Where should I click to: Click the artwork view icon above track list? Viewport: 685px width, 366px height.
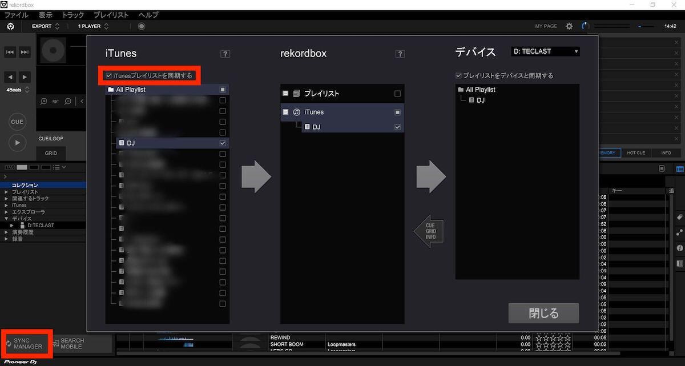662,169
